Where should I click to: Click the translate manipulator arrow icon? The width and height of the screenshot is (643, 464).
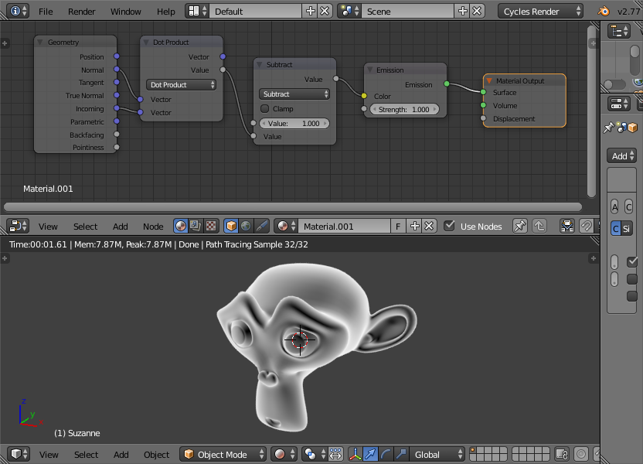[370, 454]
